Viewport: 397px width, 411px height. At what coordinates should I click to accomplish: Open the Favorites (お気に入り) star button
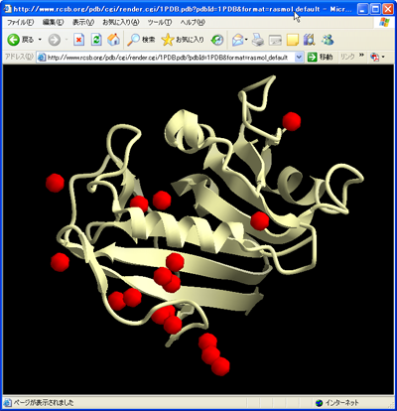click(x=183, y=40)
